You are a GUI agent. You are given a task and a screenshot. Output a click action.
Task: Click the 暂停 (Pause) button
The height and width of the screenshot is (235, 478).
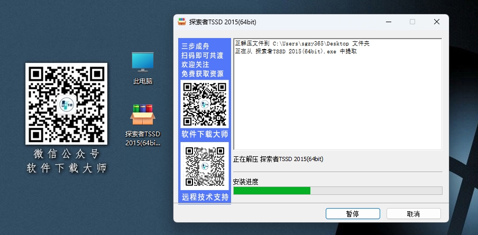click(x=353, y=214)
